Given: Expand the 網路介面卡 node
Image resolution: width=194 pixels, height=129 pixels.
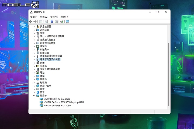Looking at the screenshot, I should [34, 86].
